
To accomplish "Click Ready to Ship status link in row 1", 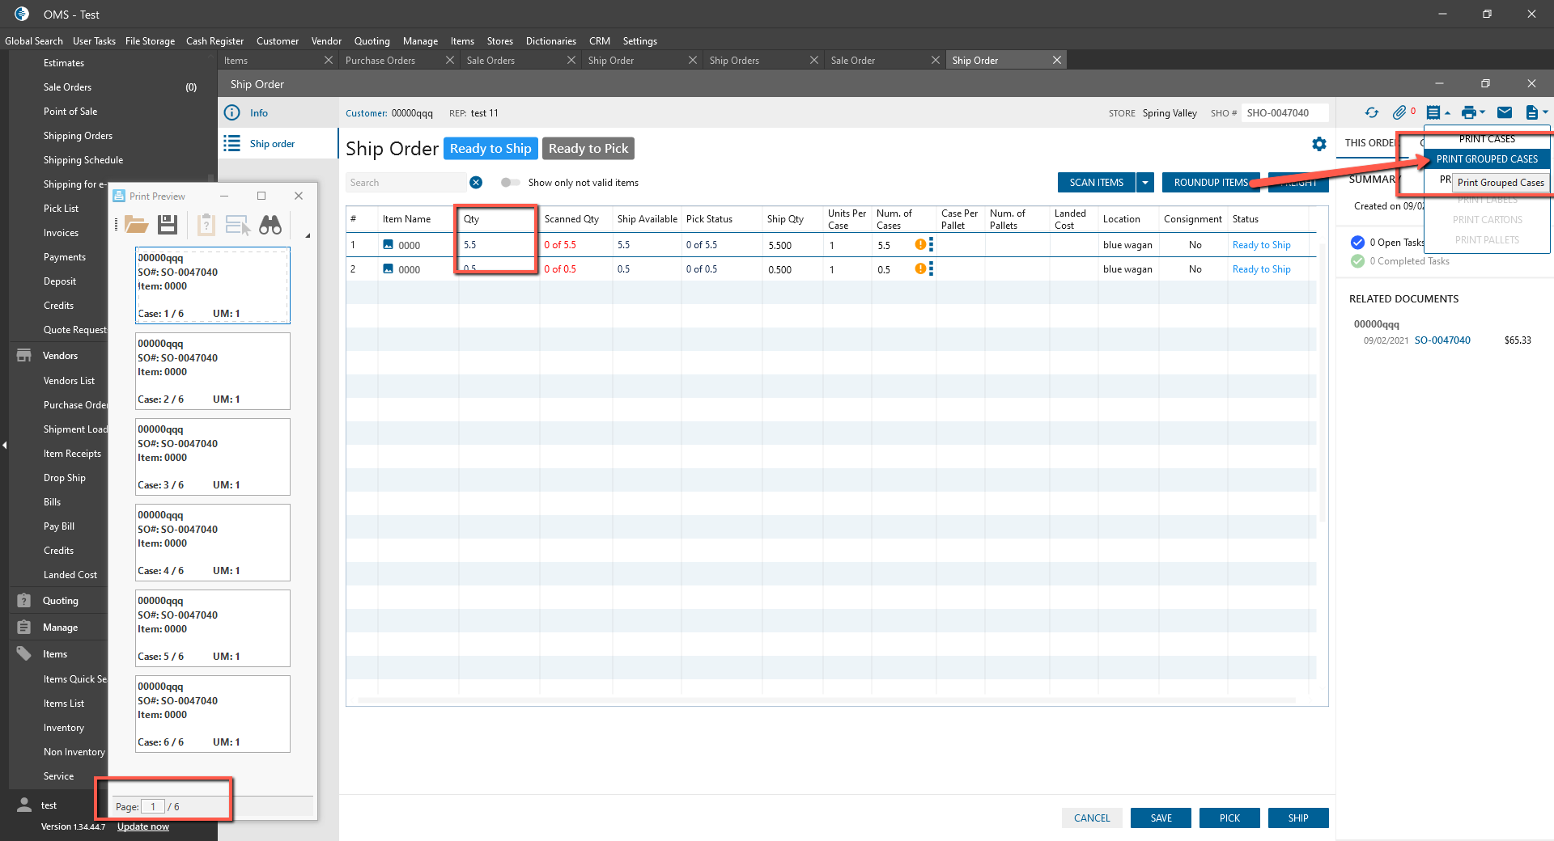I will [x=1261, y=245].
